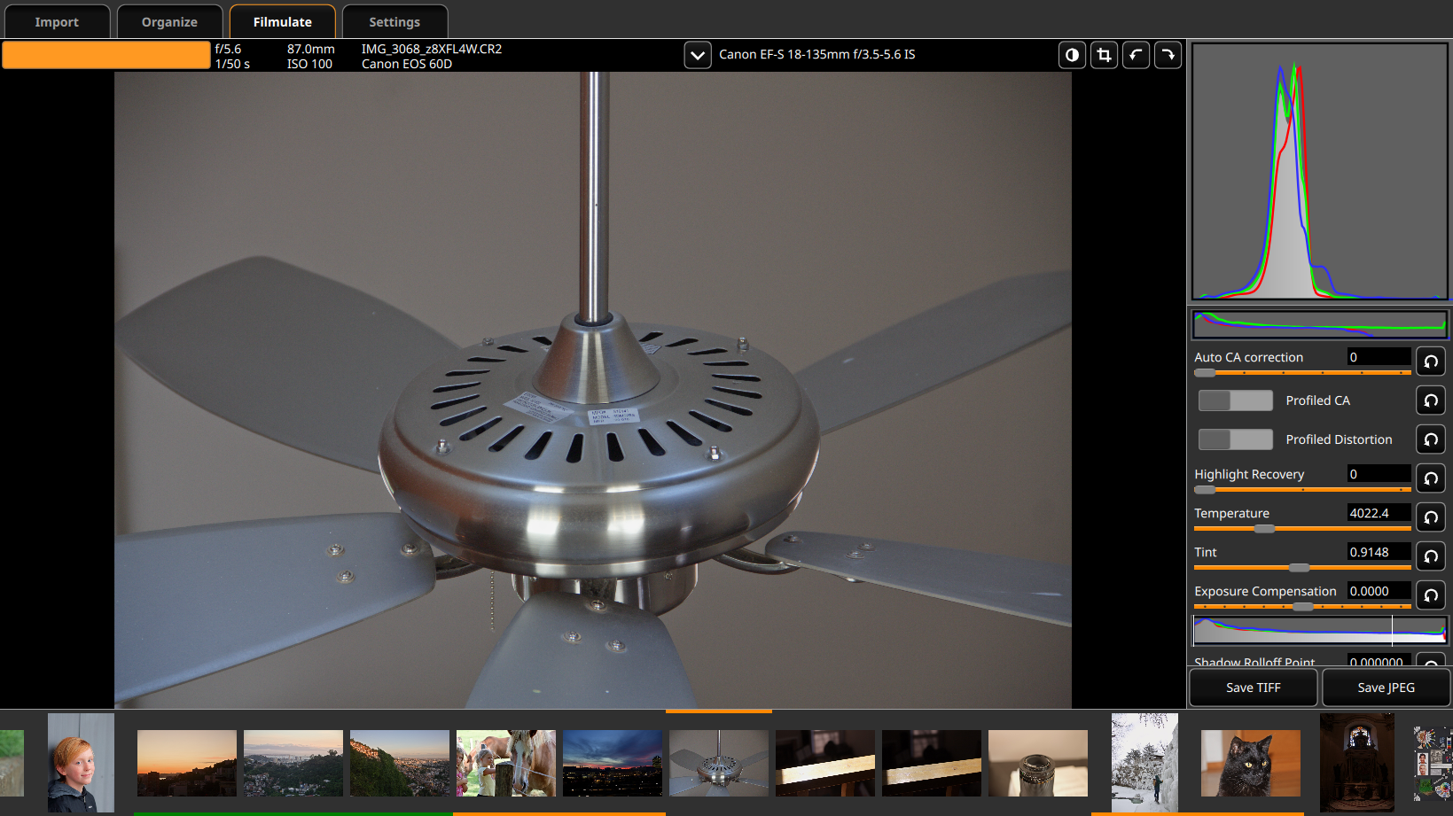Reset Exposure Compensation setting
This screenshot has width=1453, height=816.
1430,595
